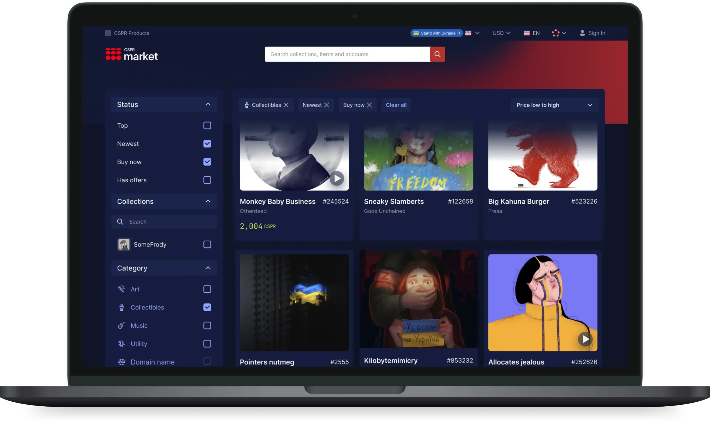The width and height of the screenshot is (710, 423).
Task: Click the user avatar icon beside Sign In
Action: coord(582,33)
